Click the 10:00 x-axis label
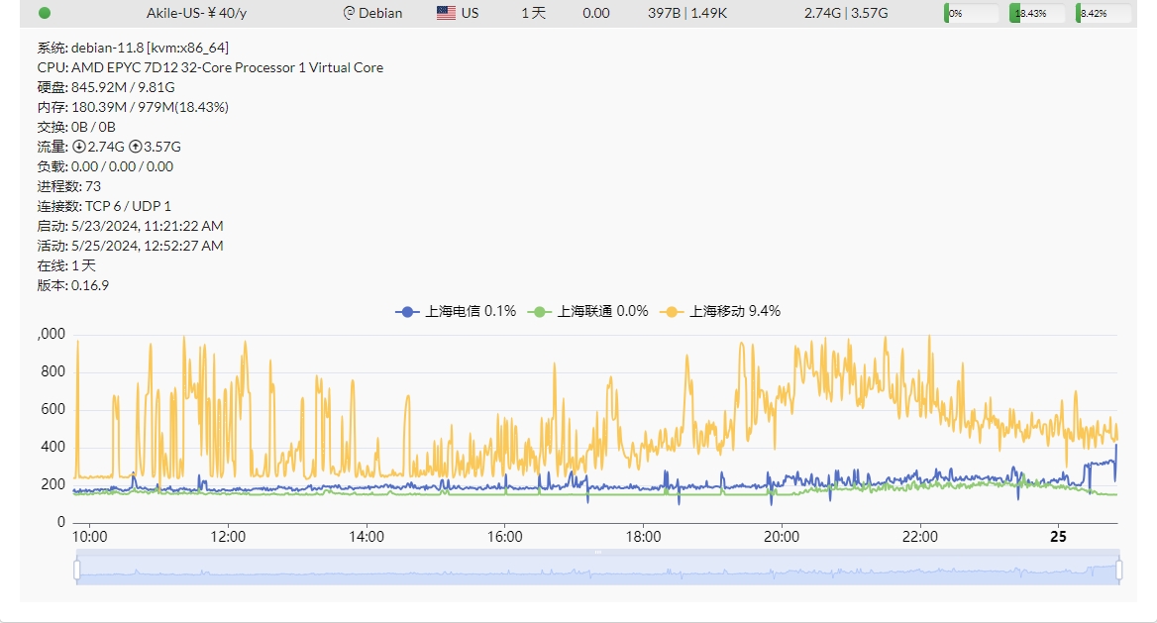Image resolution: width=1157 pixels, height=623 pixels. click(89, 538)
